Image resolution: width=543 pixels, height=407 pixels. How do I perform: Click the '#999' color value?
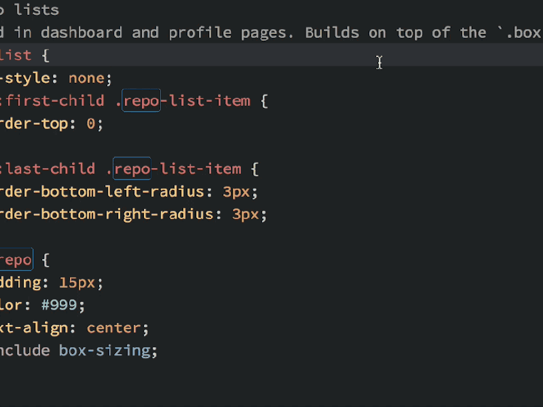pyautogui.click(x=59, y=305)
